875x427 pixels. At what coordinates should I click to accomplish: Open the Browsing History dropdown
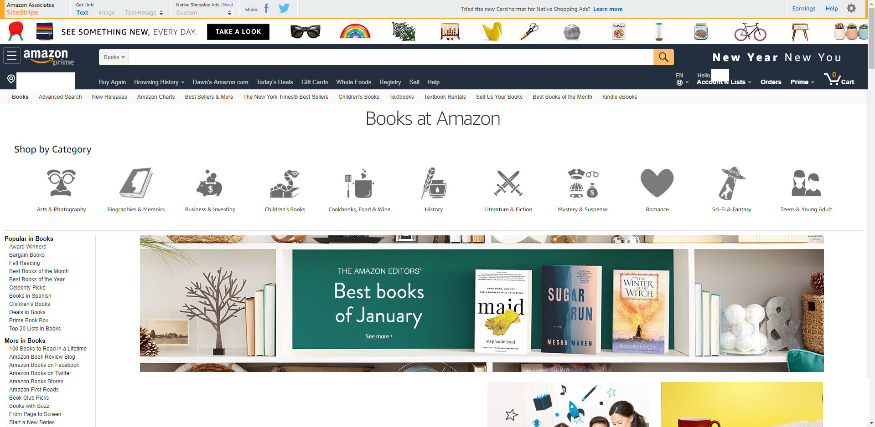pos(159,82)
